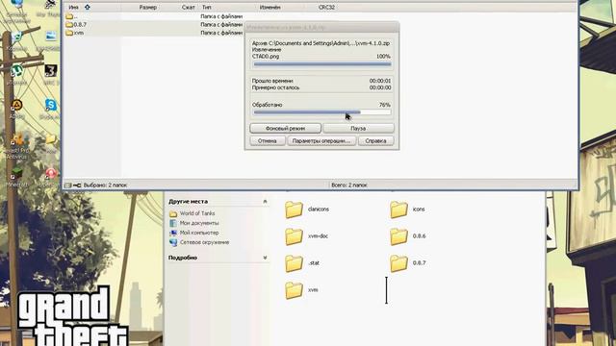Viewport: 616px width, 346px height.
Task: Sort WinRAR list by Имя column
Action: click(73, 8)
